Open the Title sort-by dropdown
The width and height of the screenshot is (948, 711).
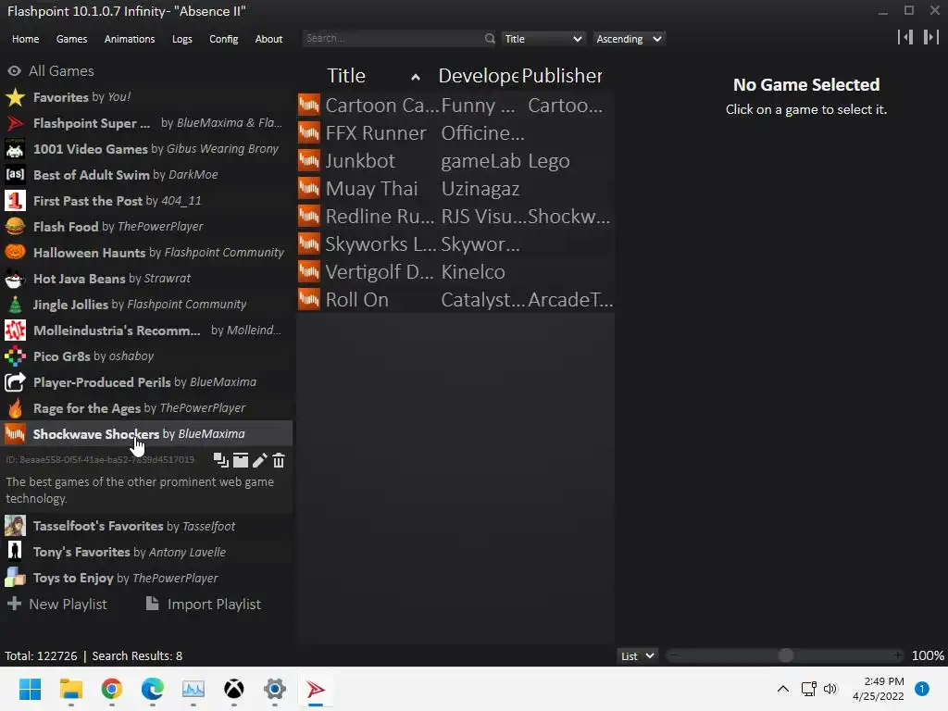tap(543, 39)
